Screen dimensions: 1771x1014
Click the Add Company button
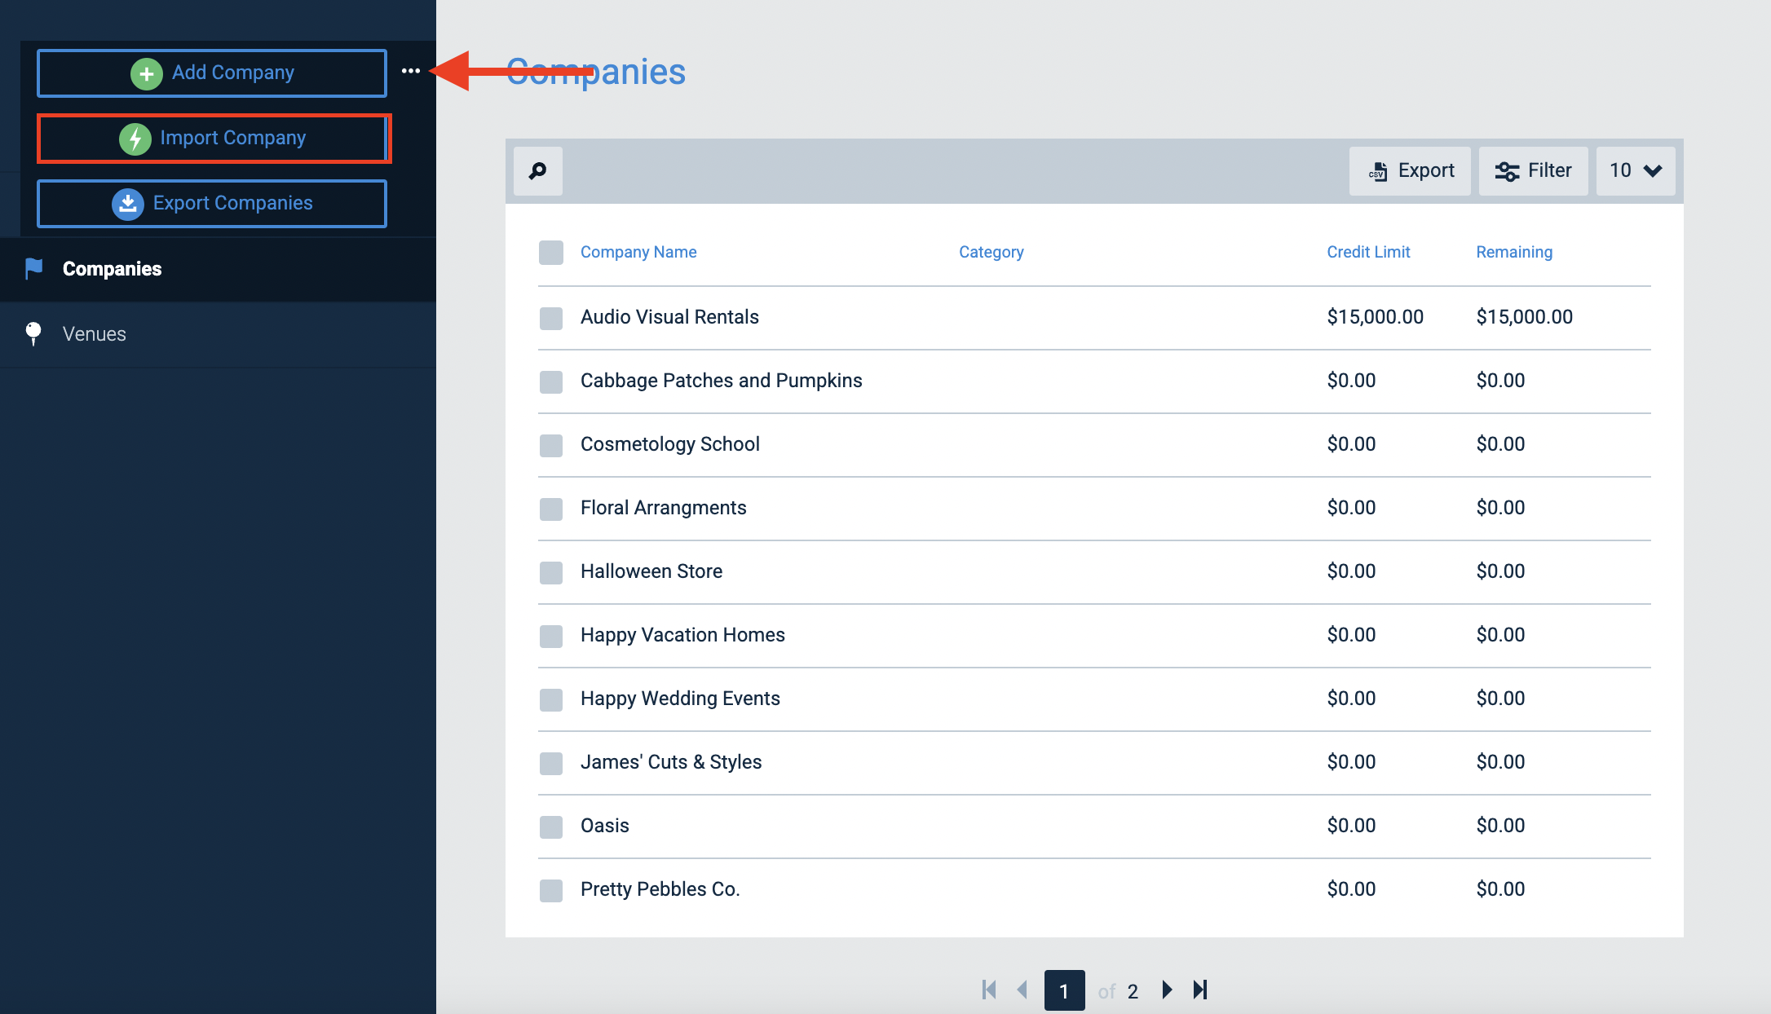click(x=212, y=73)
